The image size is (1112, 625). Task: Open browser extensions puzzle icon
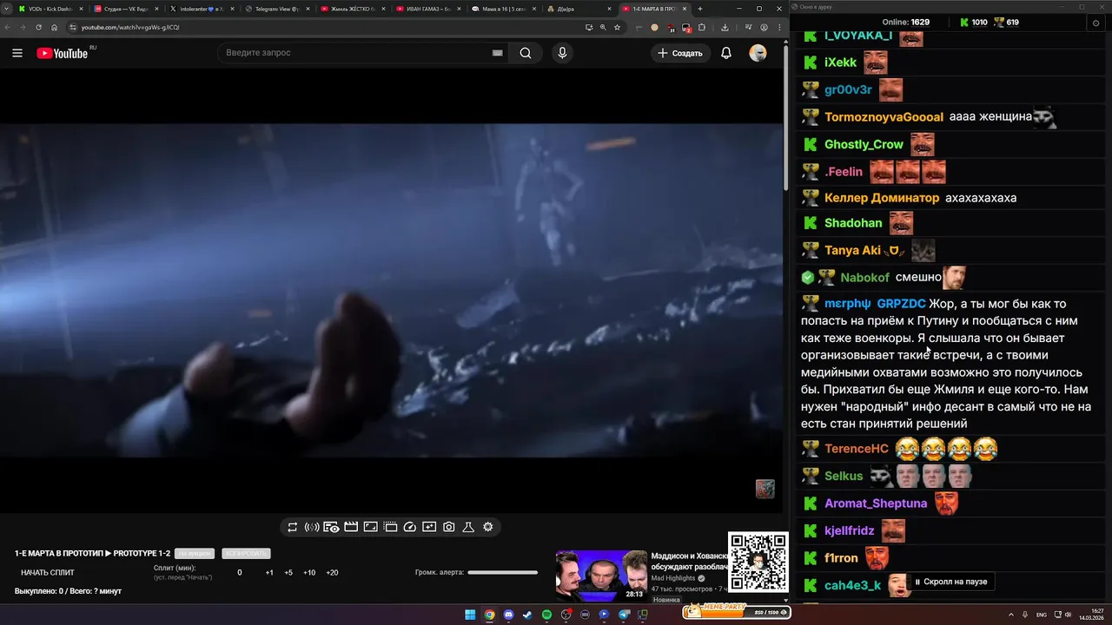[702, 27]
